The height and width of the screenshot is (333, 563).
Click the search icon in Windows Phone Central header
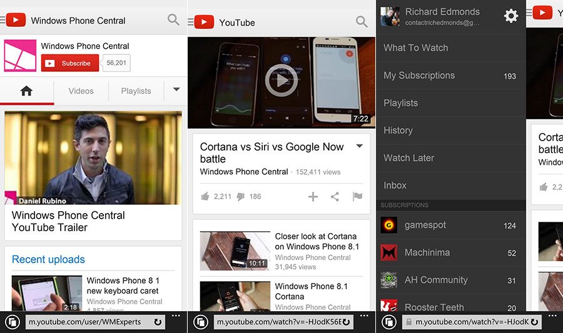(173, 20)
